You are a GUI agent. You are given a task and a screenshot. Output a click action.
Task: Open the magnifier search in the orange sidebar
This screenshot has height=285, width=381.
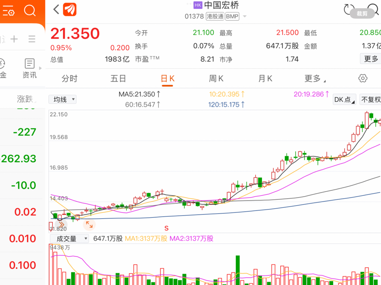click(x=30, y=10)
